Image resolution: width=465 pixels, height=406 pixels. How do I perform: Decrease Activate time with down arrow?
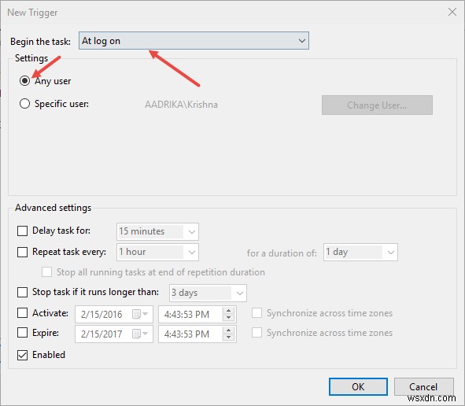(x=228, y=318)
